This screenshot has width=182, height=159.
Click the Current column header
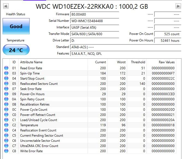(x=98, y=62)
